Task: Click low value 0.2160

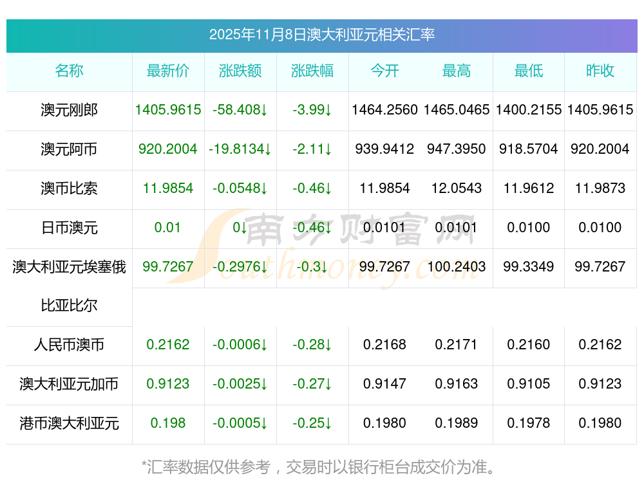Action: pos(529,344)
